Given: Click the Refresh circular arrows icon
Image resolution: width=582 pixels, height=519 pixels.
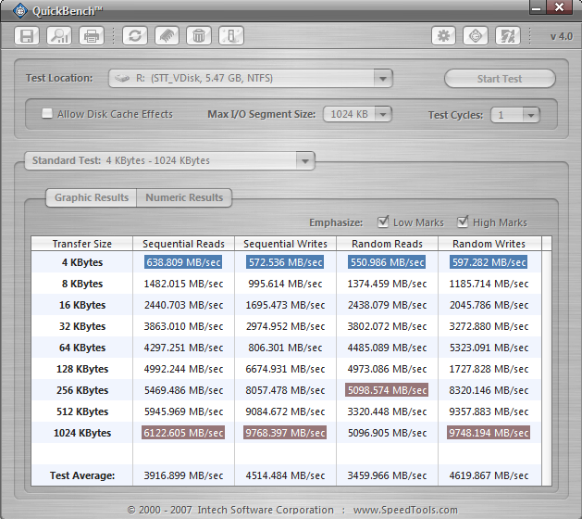Looking at the screenshot, I should pyautogui.click(x=135, y=36).
